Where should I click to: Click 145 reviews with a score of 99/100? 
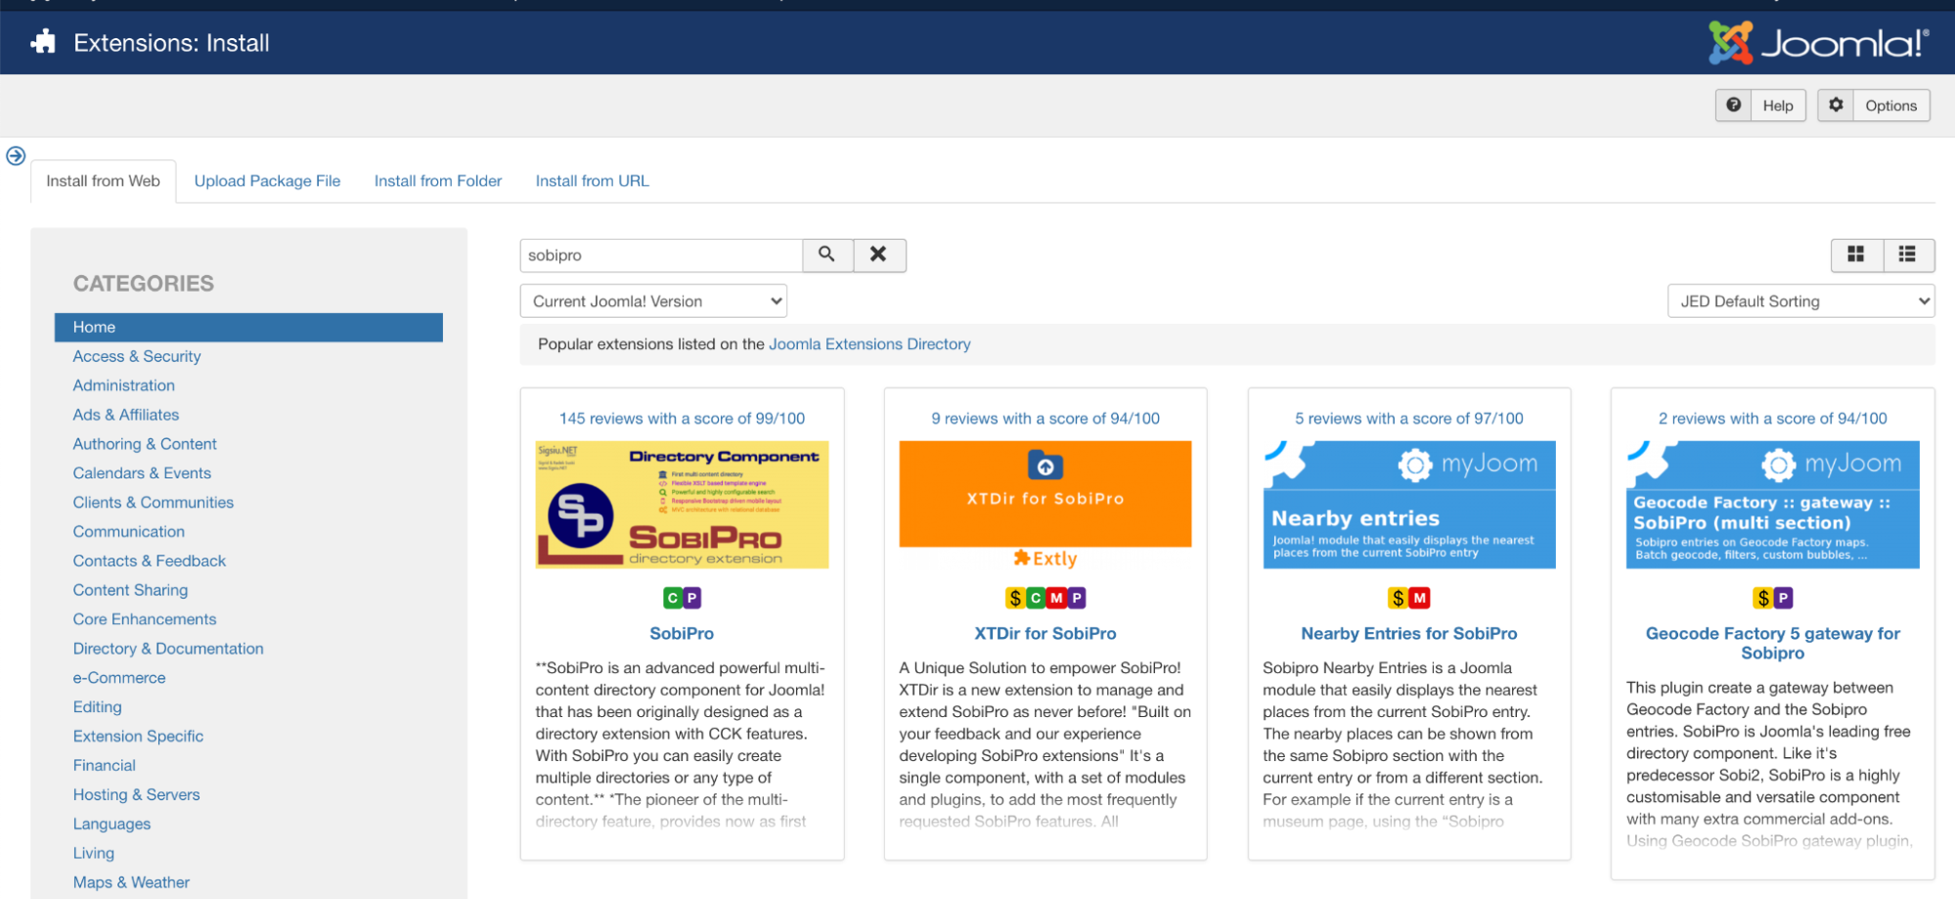click(682, 419)
